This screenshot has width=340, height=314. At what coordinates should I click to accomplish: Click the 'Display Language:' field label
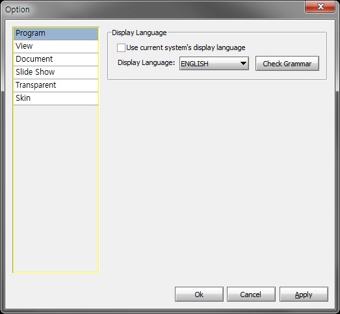point(146,62)
